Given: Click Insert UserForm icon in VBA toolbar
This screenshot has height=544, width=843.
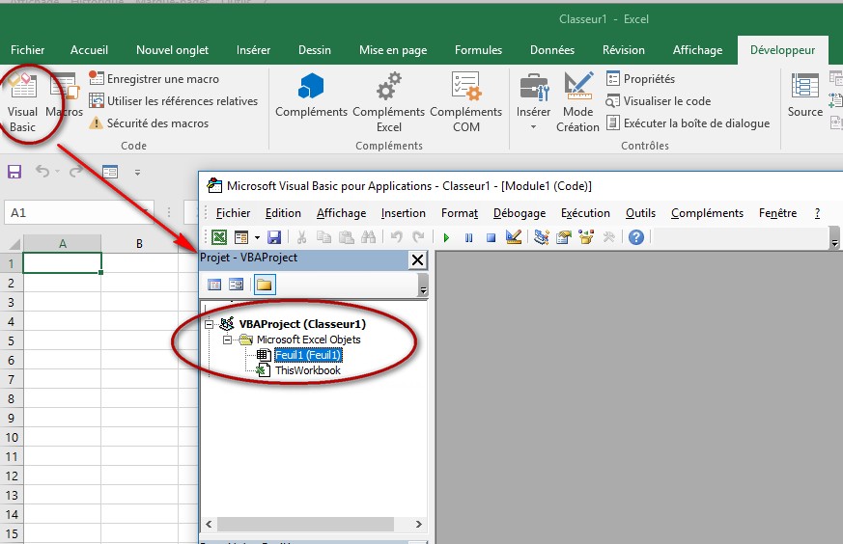Looking at the screenshot, I should [241, 237].
